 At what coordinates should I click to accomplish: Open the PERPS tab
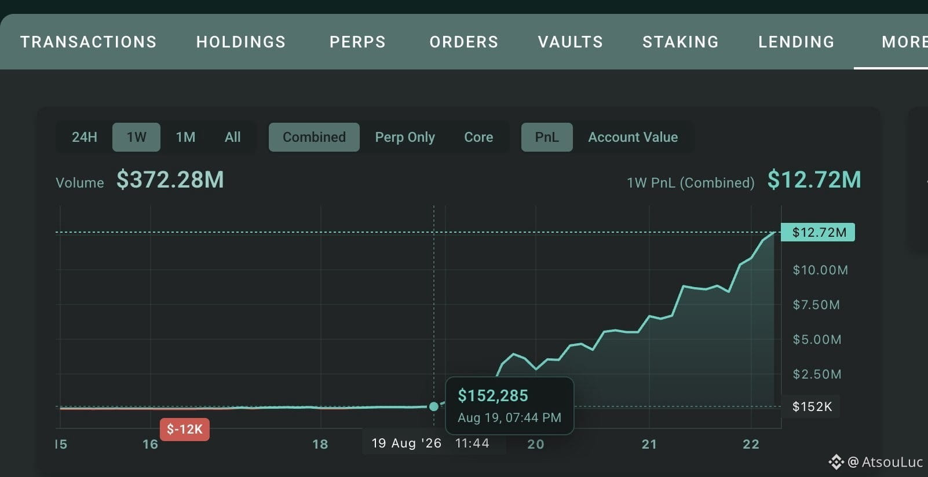pyautogui.click(x=357, y=42)
